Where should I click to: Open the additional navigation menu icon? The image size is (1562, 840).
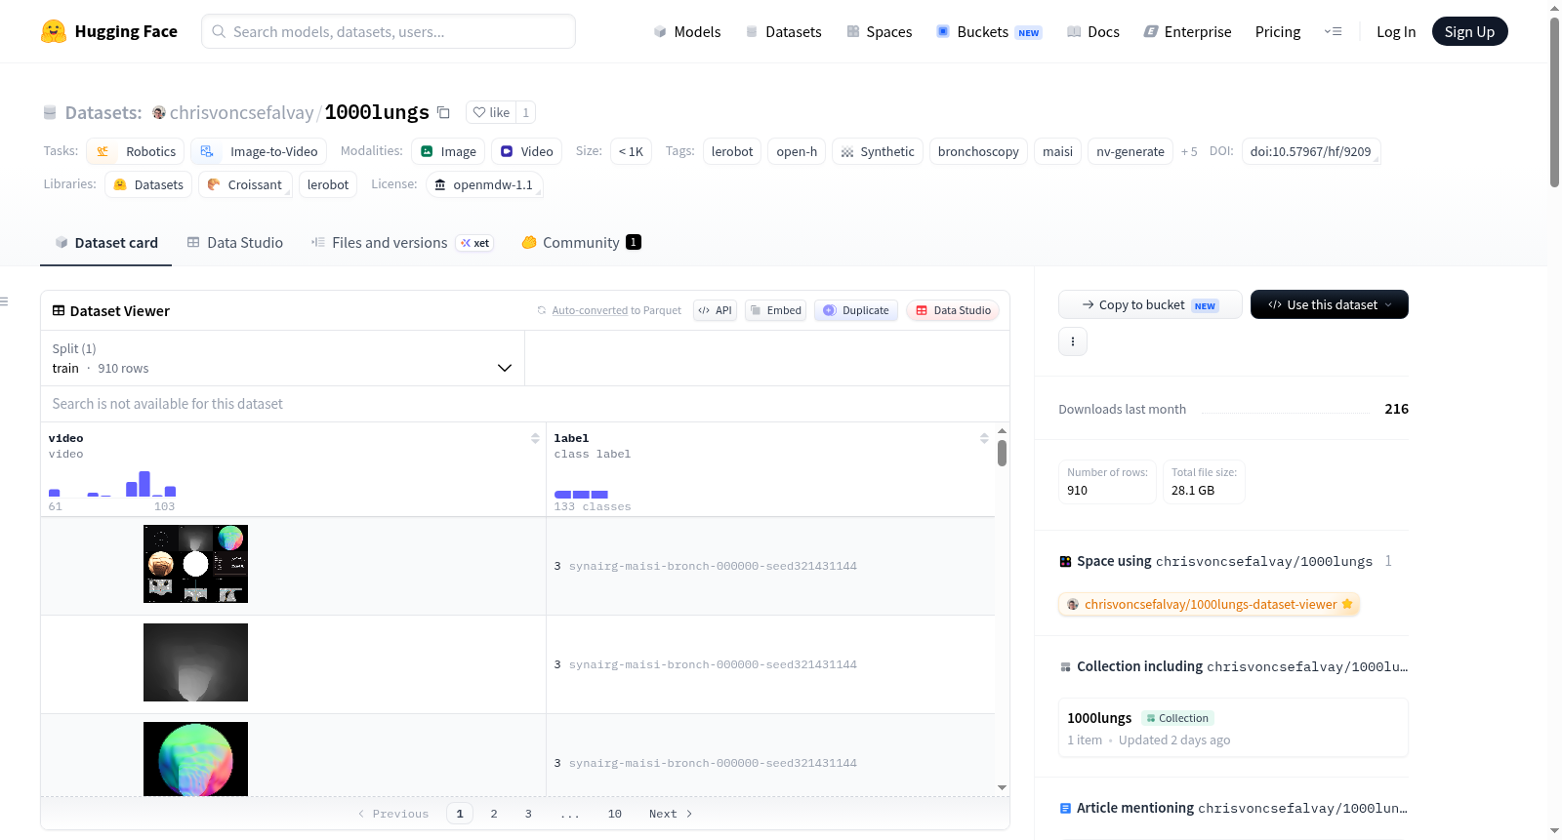coord(1333,31)
